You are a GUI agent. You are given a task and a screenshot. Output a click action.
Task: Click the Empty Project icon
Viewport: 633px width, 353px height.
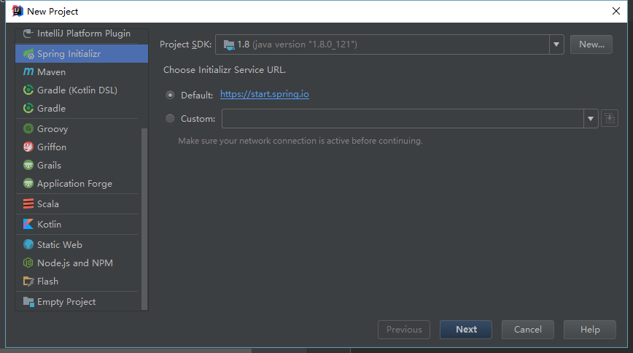[x=28, y=302]
